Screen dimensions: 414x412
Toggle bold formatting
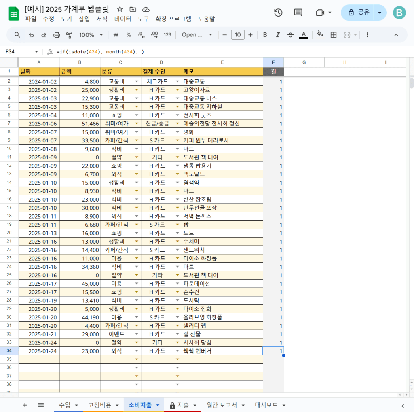coord(265,35)
